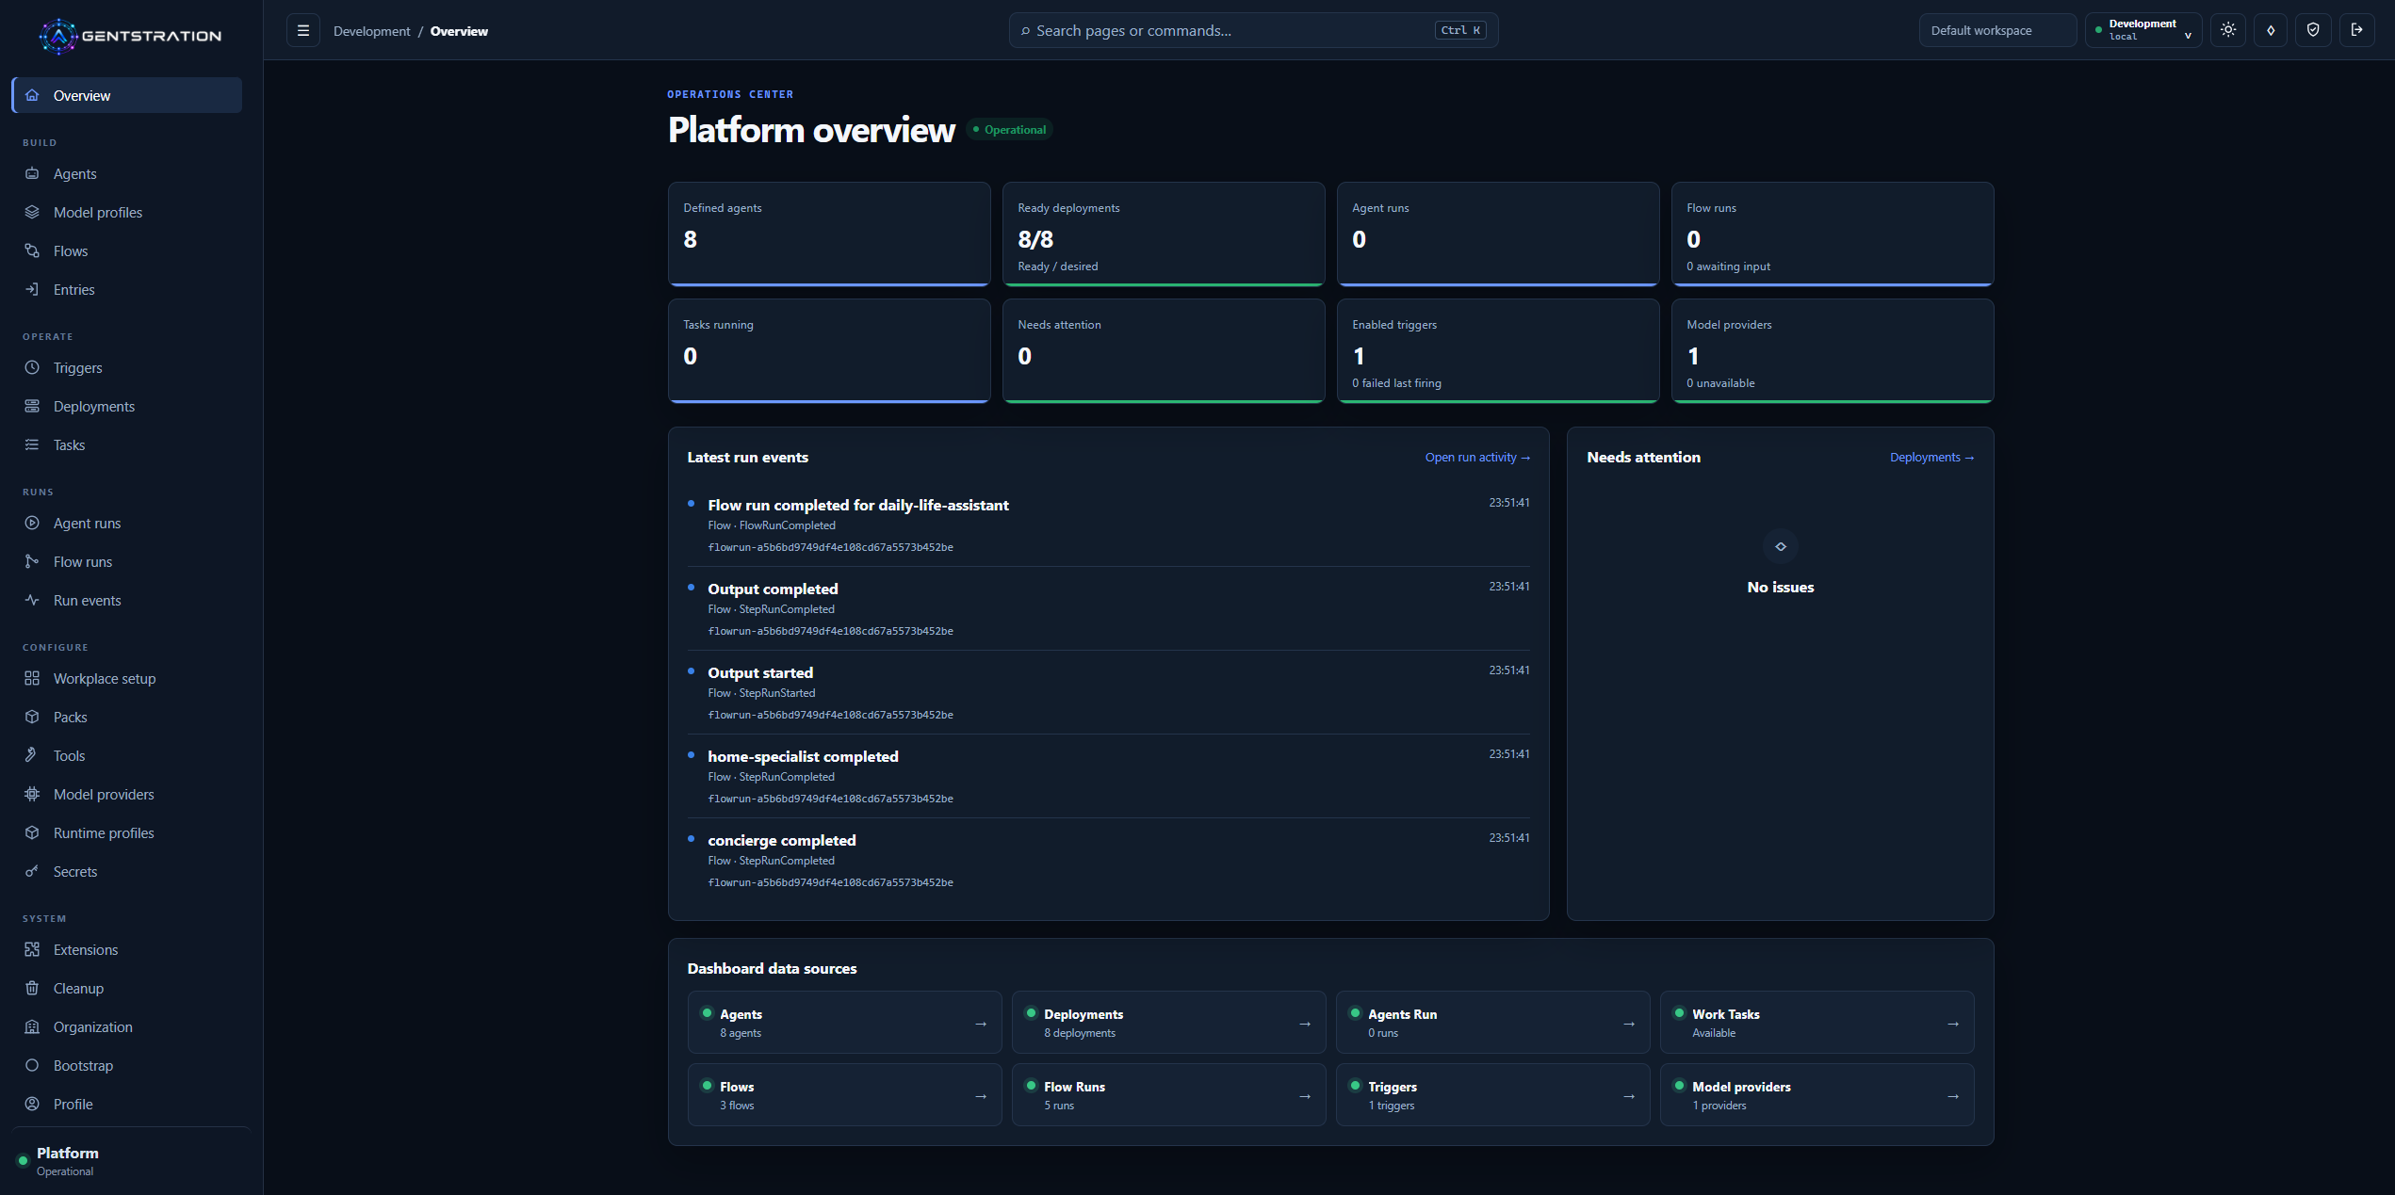Image resolution: width=2395 pixels, height=1195 pixels.
Task: Click the Enabled triggers stat card
Action: (1498, 350)
